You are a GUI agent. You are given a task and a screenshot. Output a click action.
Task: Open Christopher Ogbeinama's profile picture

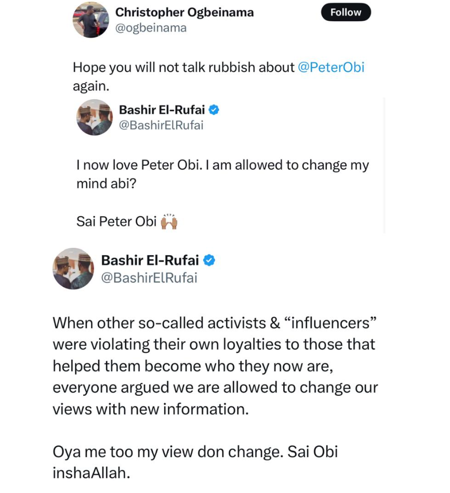(x=90, y=20)
